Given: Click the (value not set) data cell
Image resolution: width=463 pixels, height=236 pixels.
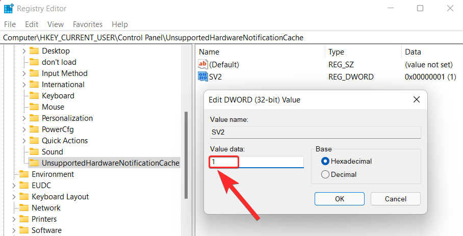Looking at the screenshot, I should (429, 65).
